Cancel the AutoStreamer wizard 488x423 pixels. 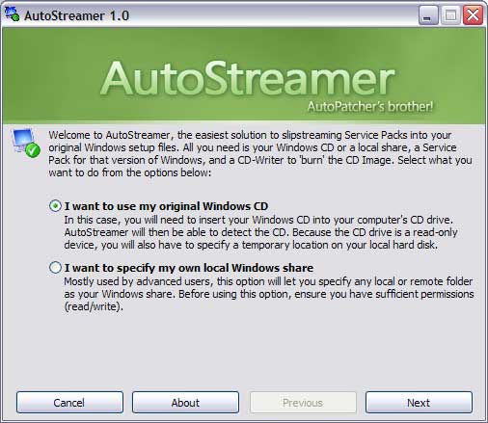pyautogui.click(x=69, y=403)
